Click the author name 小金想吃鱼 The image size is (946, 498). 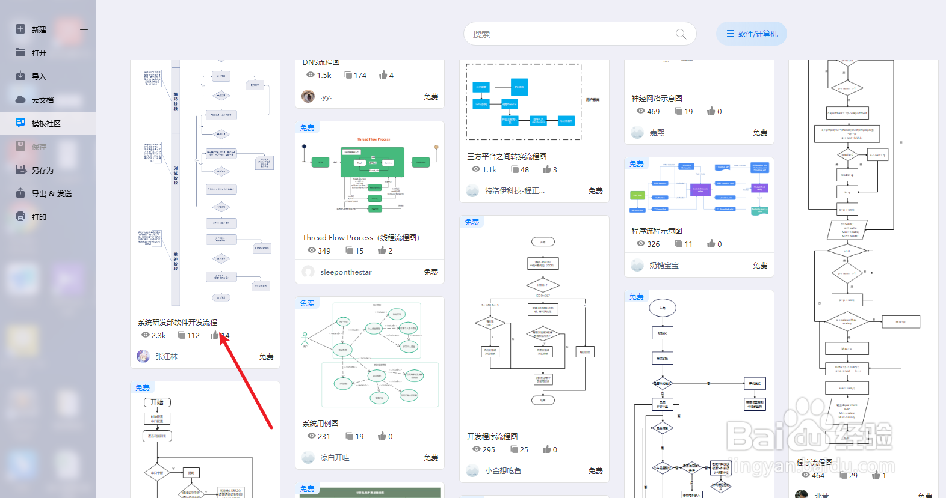click(x=503, y=470)
